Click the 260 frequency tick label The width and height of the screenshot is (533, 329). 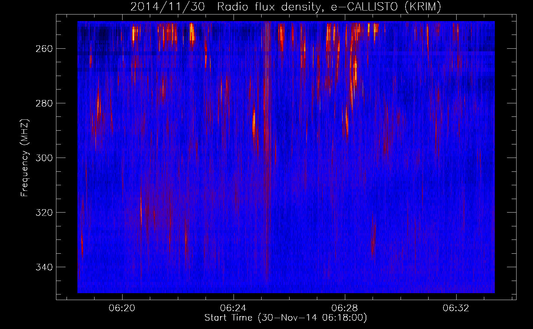pos(44,49)
